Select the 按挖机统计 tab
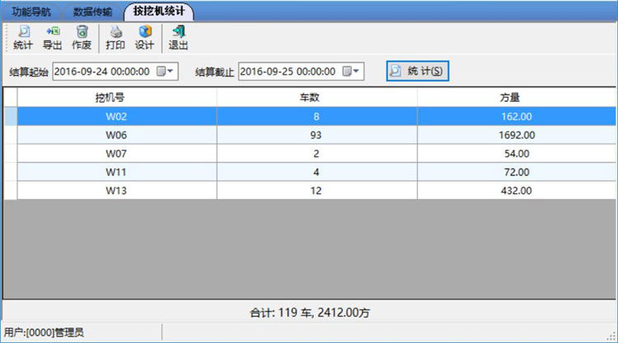Screen dimensions: 618x343 tap(159, 12)
